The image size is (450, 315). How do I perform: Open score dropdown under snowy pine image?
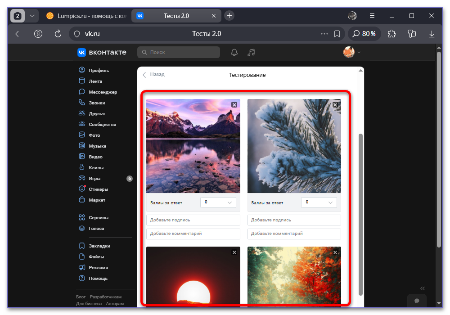[x=319, y=202]
